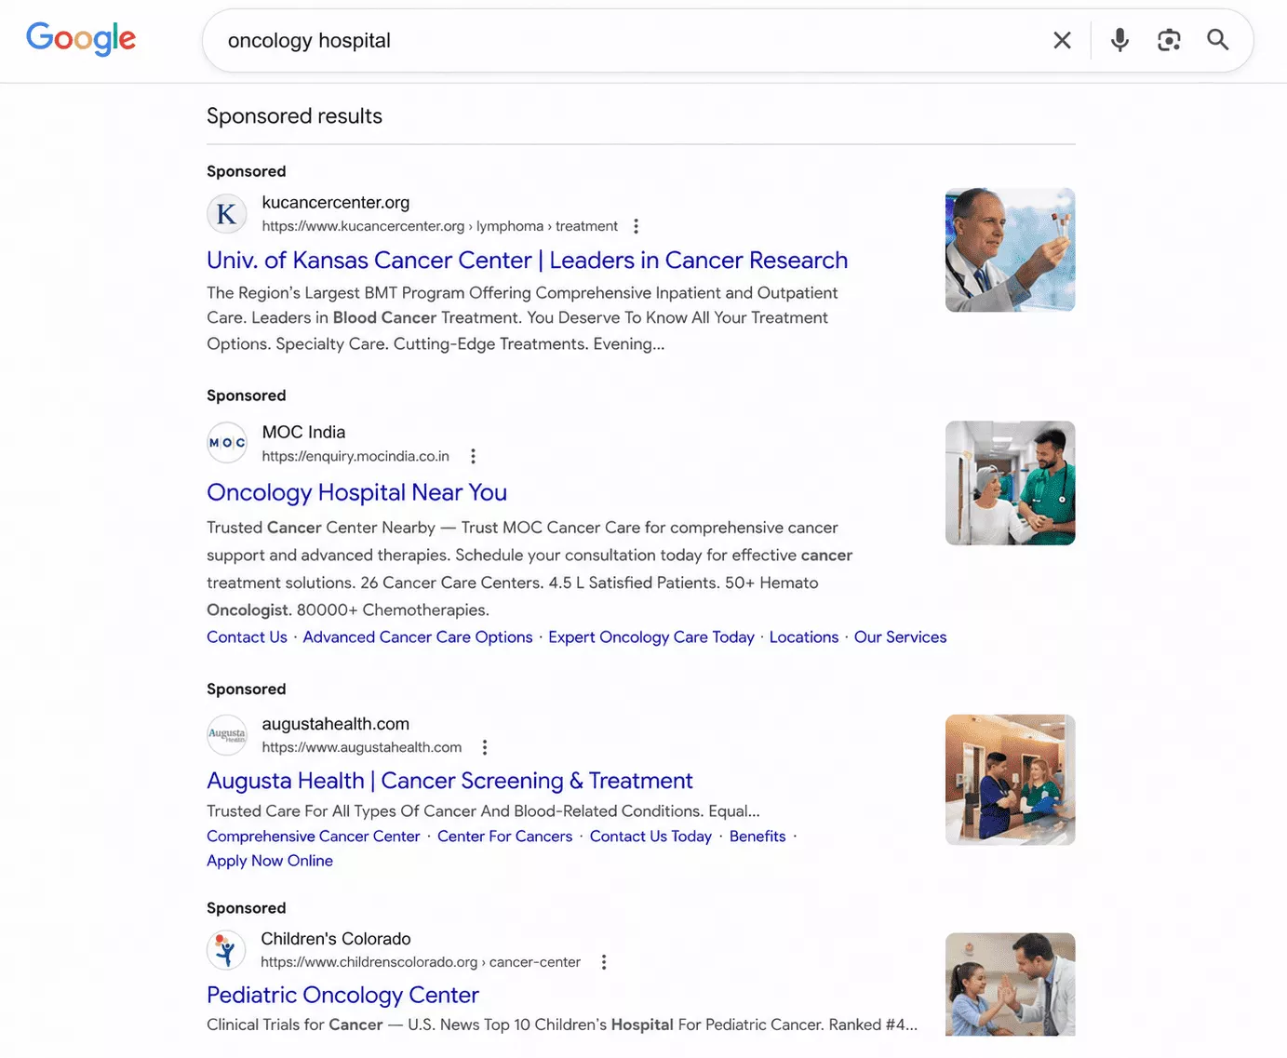Select the Region's Largest BMT Program description
Image resolution: width=1287 pixels, height=1058 pixels.
[522, 318]
